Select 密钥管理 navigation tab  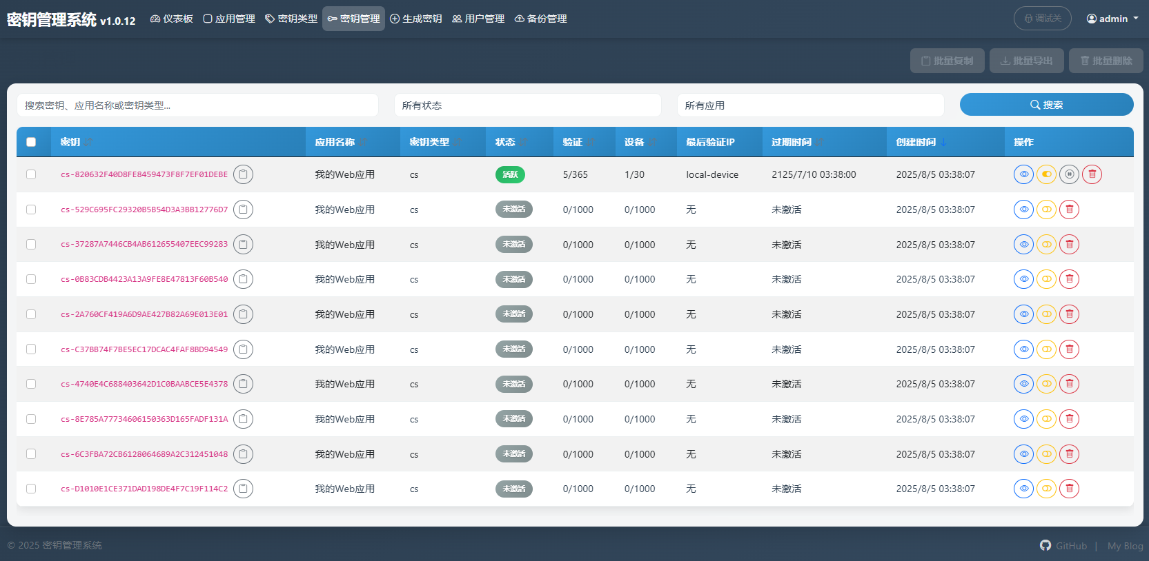(x=353, y=19)
